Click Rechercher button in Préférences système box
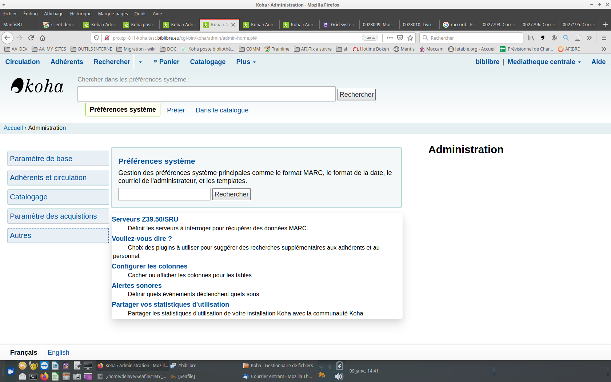The image size is (611, 382). pos(231,194)
